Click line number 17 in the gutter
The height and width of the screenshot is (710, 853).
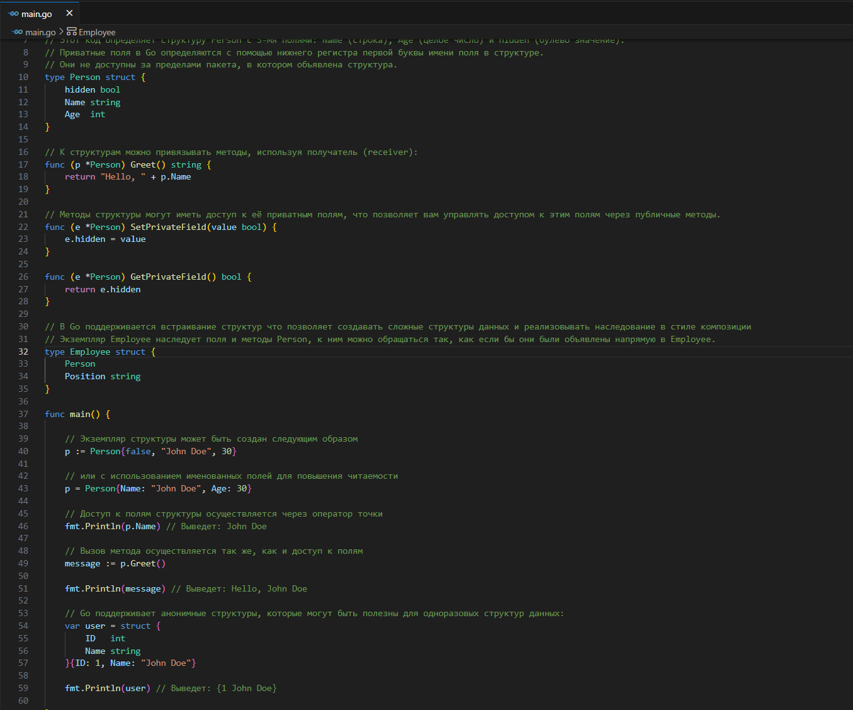(23, 164)
